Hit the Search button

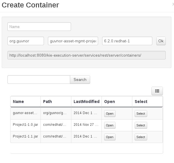(x=80, y=79)
